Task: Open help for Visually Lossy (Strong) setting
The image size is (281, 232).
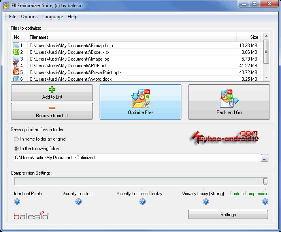Action: click(206, 202)
